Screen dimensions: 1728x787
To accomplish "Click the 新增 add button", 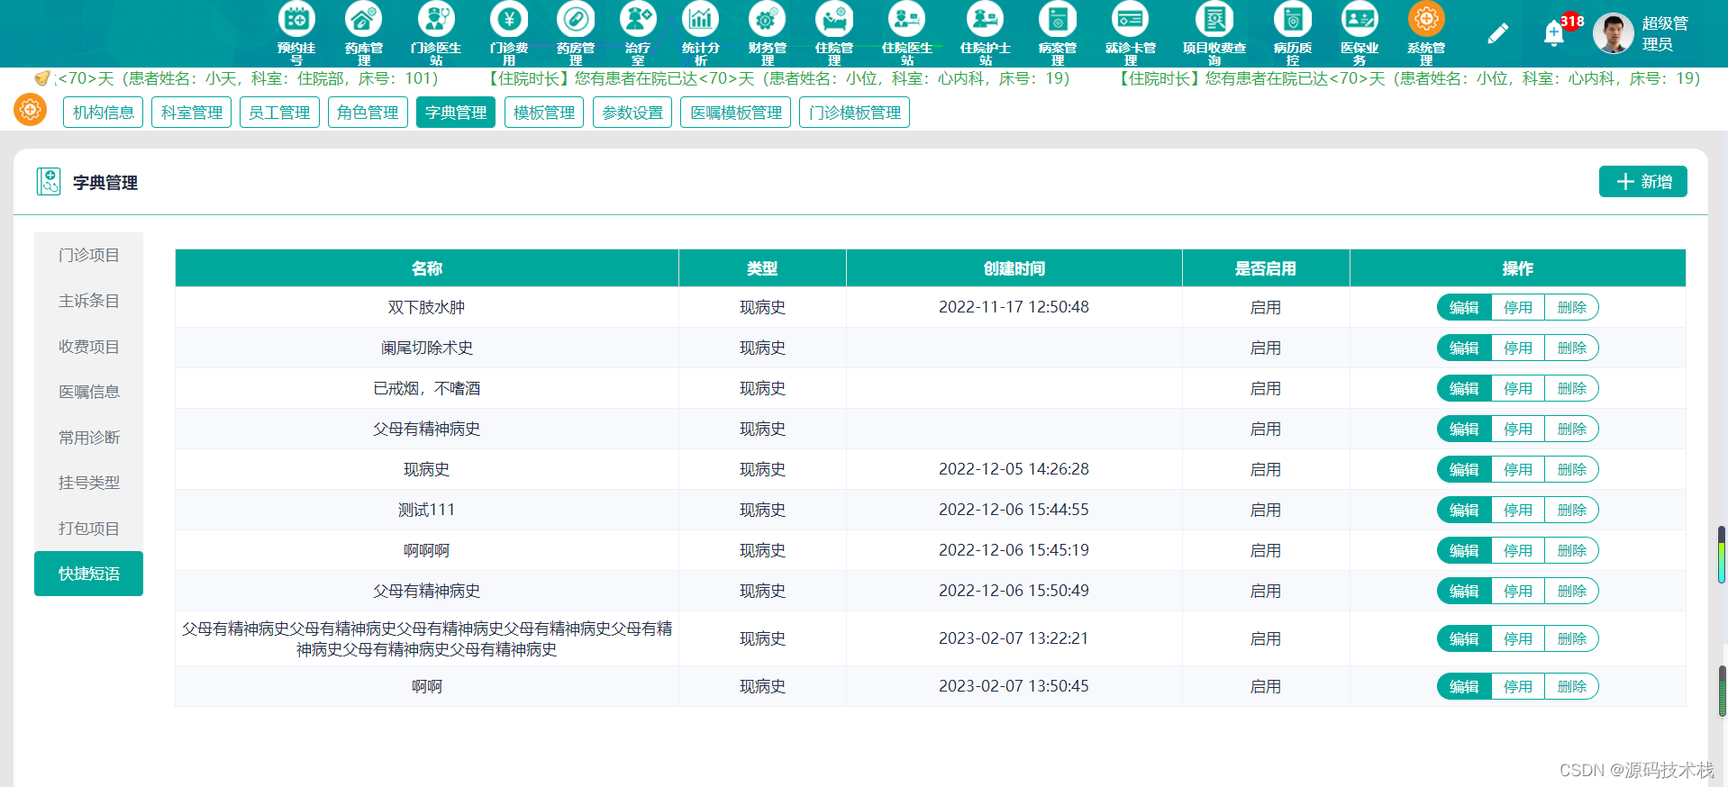I will pos(1642,181).
